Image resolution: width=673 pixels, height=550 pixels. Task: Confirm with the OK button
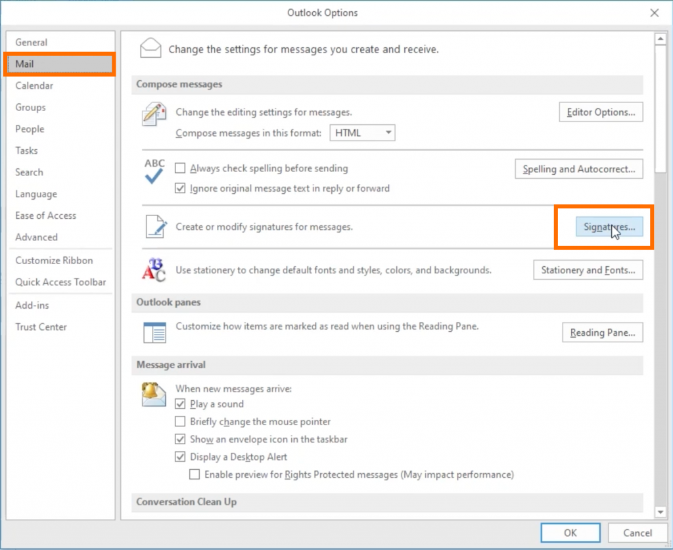tap(570, 533)
